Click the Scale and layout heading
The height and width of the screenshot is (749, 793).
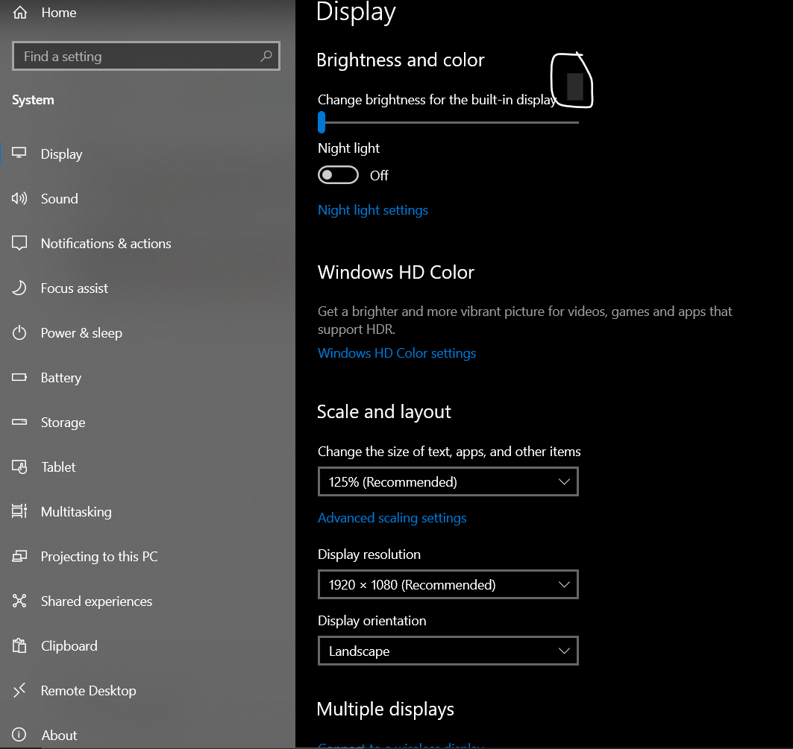coord(384,412)
